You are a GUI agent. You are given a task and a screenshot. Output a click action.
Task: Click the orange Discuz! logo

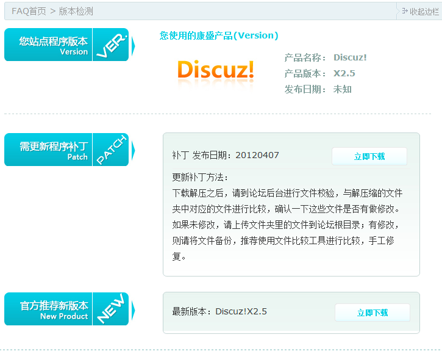click(216, 70)
